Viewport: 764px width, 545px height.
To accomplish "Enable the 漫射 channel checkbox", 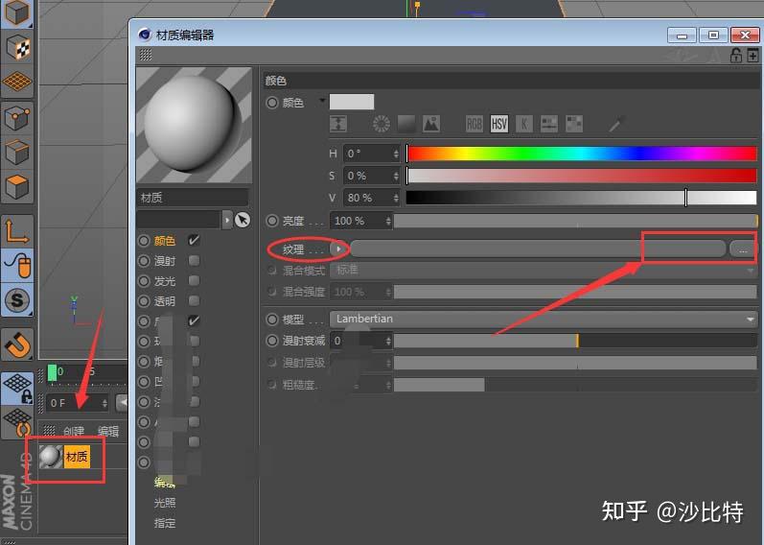I will click(194, 261).
